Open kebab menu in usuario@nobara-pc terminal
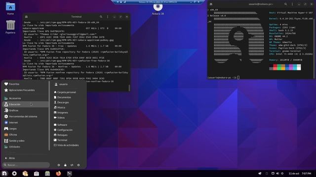This screenshot has width=316, height=177. [292, 4]
